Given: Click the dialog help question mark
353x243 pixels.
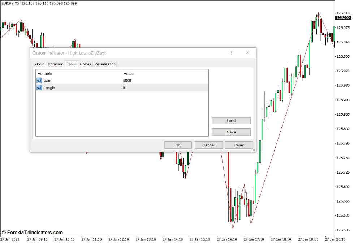Looking at the screenshot, I should click(231, 53).
